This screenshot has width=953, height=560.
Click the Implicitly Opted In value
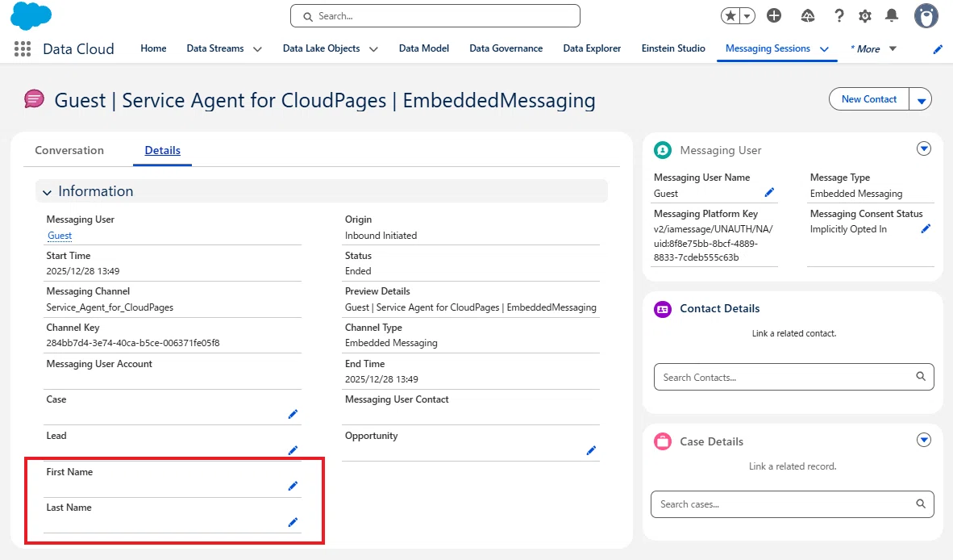(x=848, y=229)
